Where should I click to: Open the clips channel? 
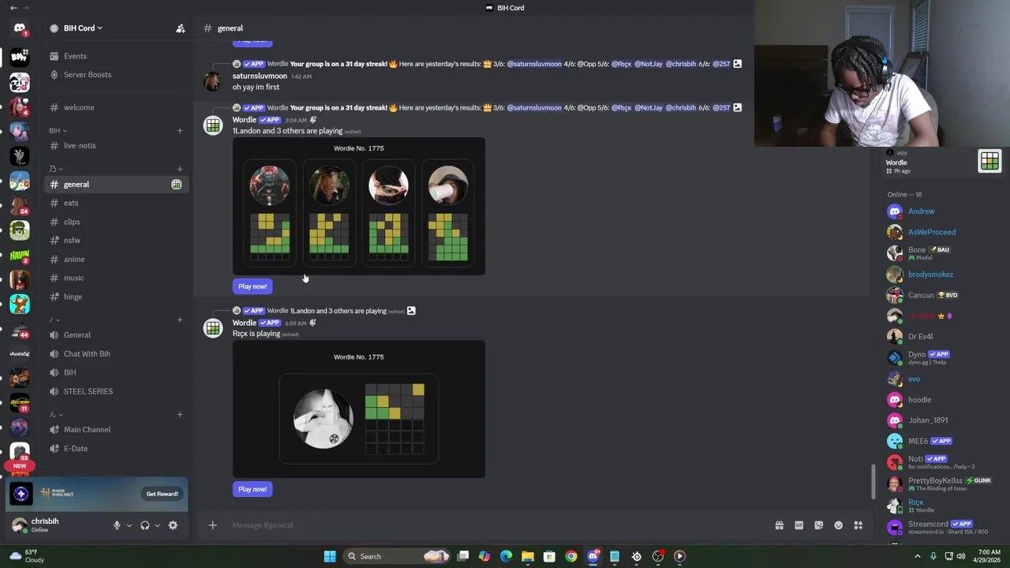tap(116, 222)
